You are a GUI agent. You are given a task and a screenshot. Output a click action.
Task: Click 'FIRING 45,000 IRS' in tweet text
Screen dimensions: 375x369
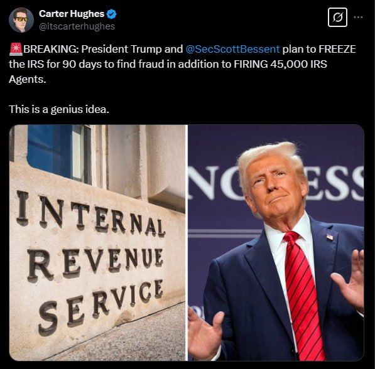pos(280,64)
